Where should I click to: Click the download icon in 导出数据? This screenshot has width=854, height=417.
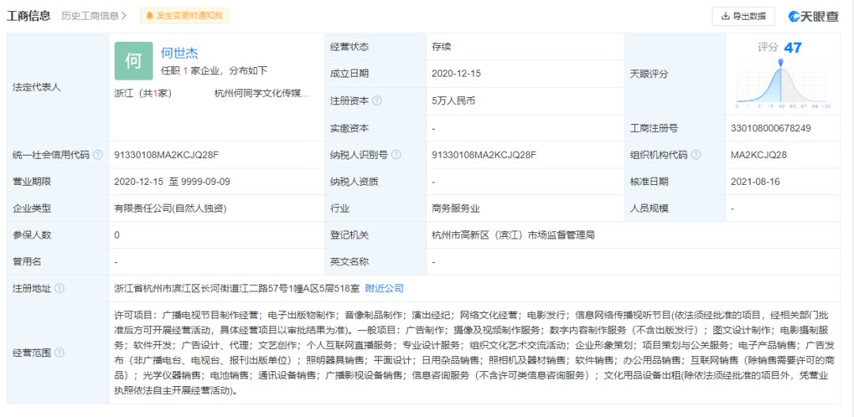click(x=725, y=17)
